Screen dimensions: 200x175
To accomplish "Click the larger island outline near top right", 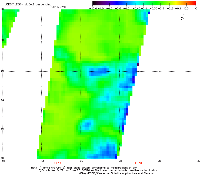I will [x=182, y=19].
